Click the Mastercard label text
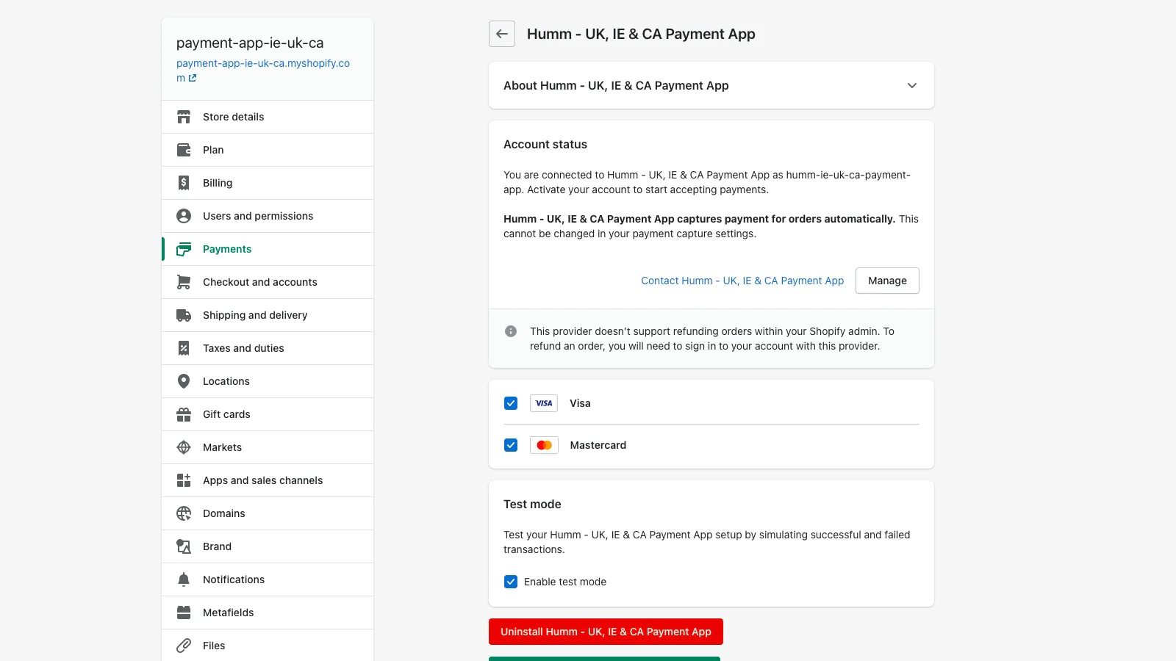The height and width of the screenshot is (661, 1176). coord(598,445)
